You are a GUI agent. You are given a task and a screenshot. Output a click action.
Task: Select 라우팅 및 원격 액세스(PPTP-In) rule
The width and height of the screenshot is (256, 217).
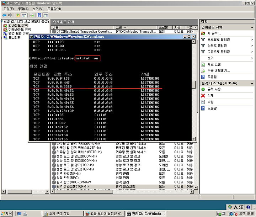pos(122,152)
